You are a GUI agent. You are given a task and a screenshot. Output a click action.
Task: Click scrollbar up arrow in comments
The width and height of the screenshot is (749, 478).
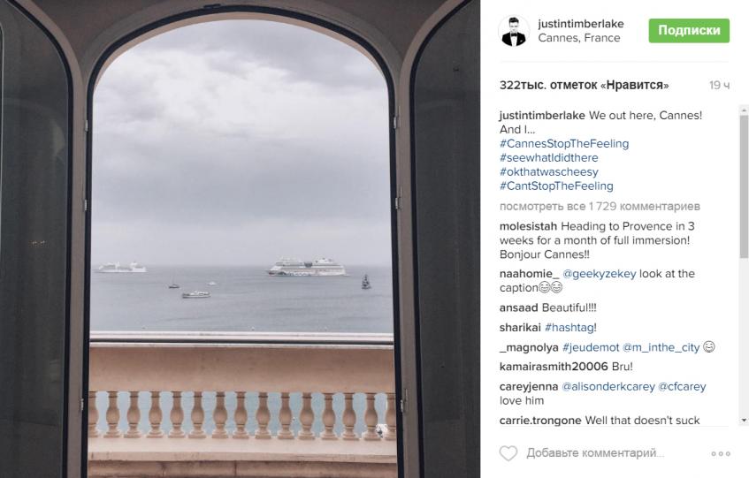click(744, 110)
